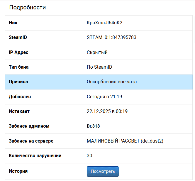Click the Забанен на сервере label
This screenshot has height=181, width=195.
(x=31, y=141)
